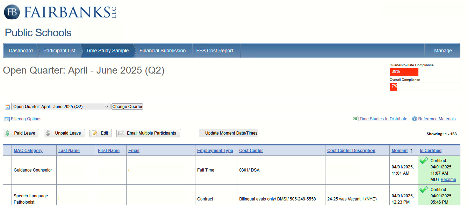Click the envelope icon on Email Multiple Participants

(x=121, y=133)
